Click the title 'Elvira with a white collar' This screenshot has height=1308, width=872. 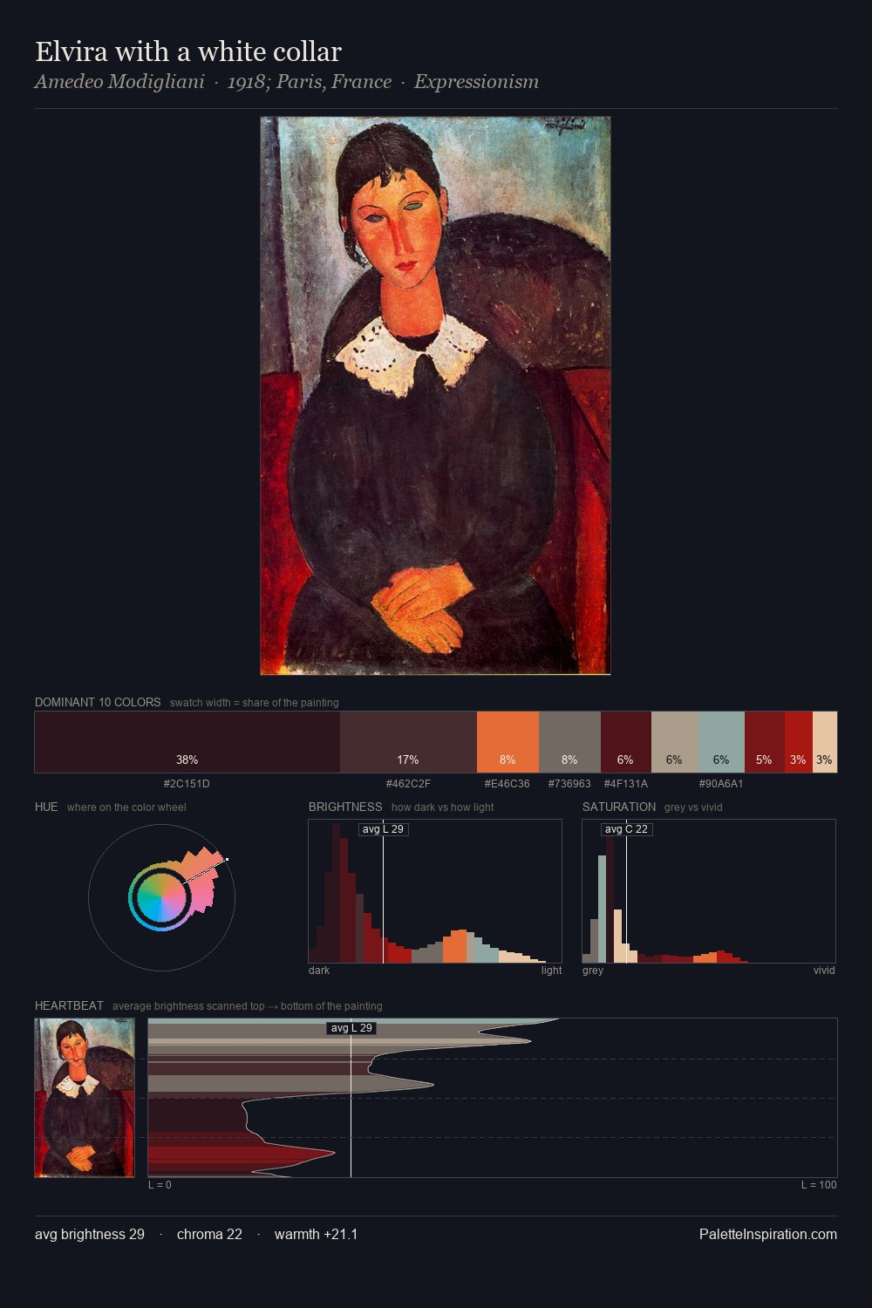click(188, 51)
